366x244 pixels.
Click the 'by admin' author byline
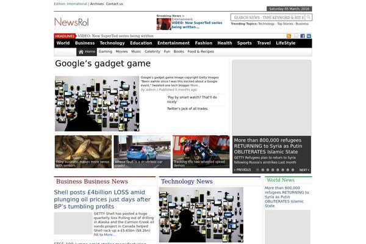coord(148,90)
